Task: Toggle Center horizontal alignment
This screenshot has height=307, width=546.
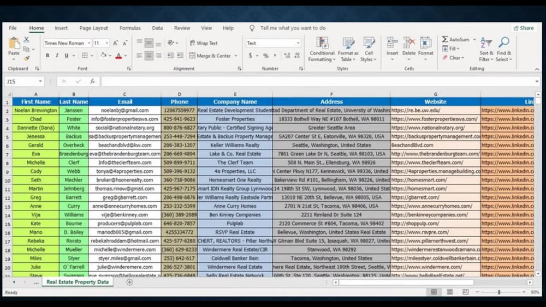Action: [149, 56]
